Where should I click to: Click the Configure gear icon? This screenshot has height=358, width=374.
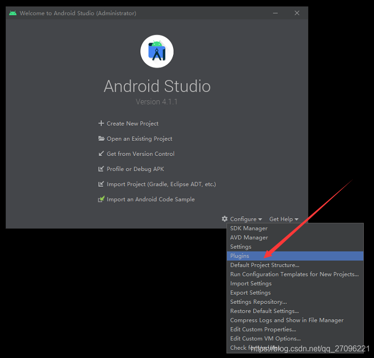click(x=224, y=219)
